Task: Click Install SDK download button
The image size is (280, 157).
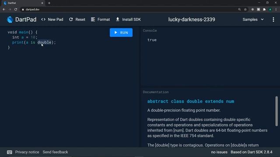Action: (x=128, y=20)
